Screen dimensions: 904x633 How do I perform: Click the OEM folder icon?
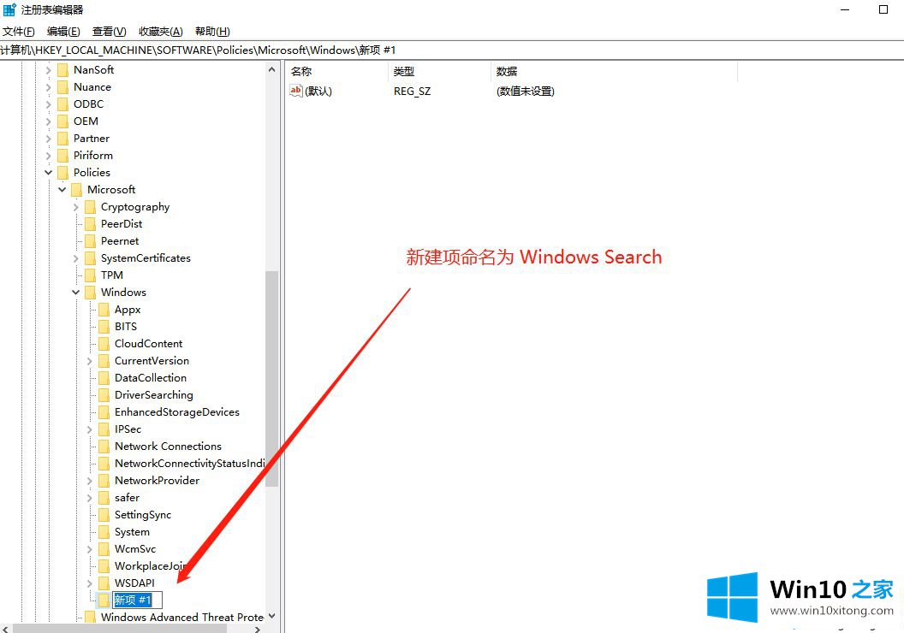tap(62, 121)
